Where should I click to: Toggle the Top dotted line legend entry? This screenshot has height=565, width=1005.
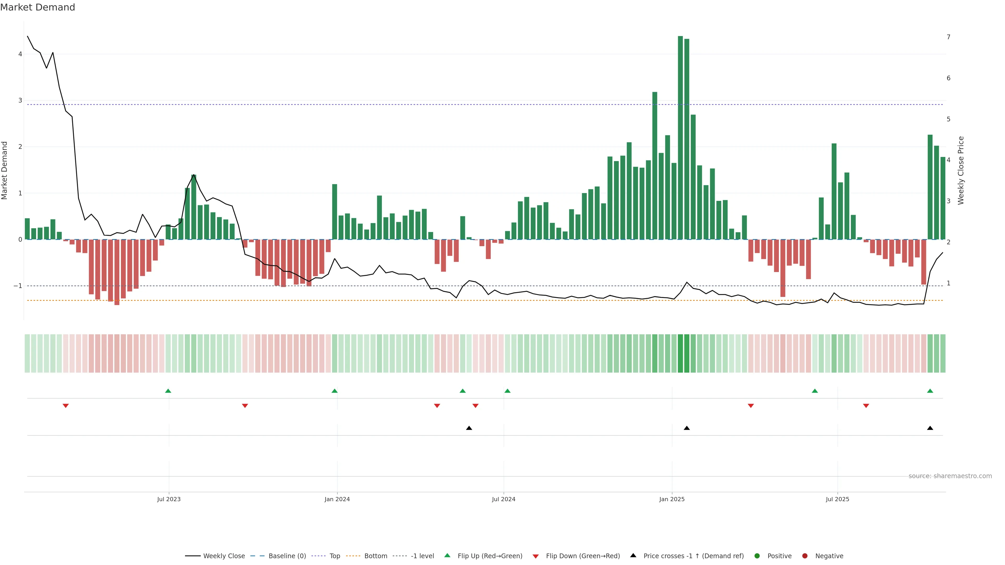click(334, 556)
